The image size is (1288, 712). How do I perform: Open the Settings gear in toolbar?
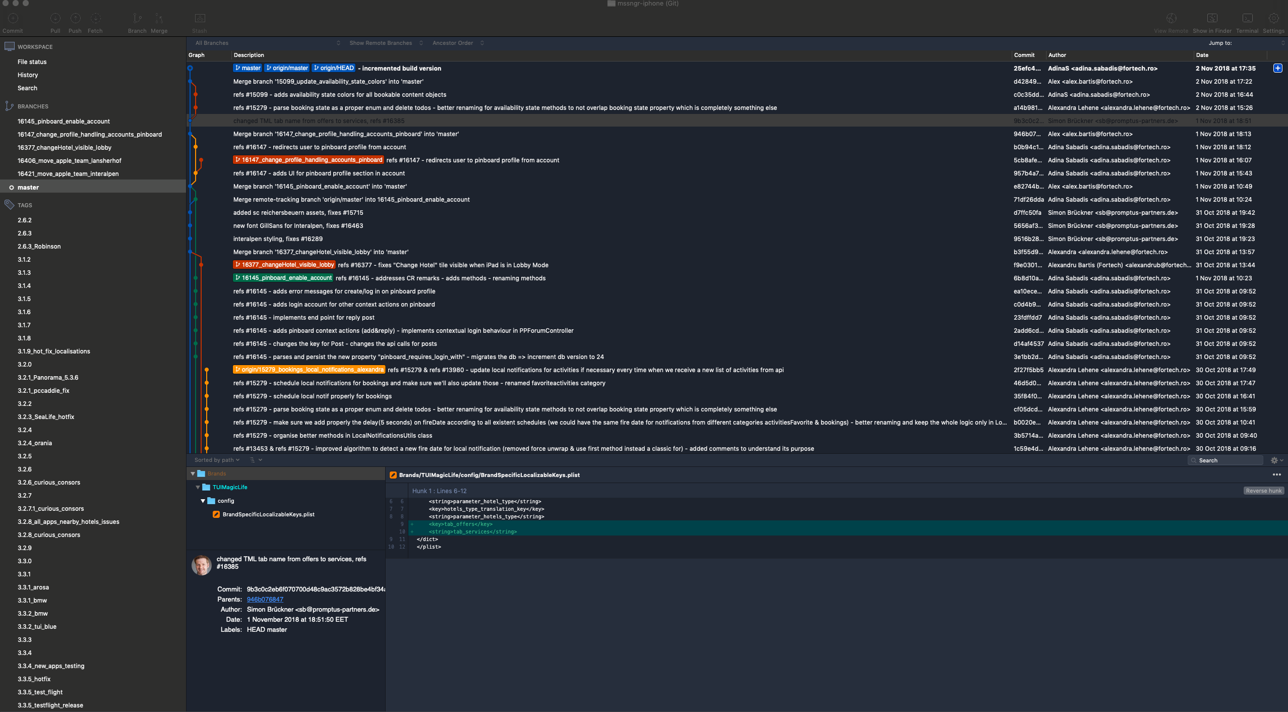(1273, 18)
